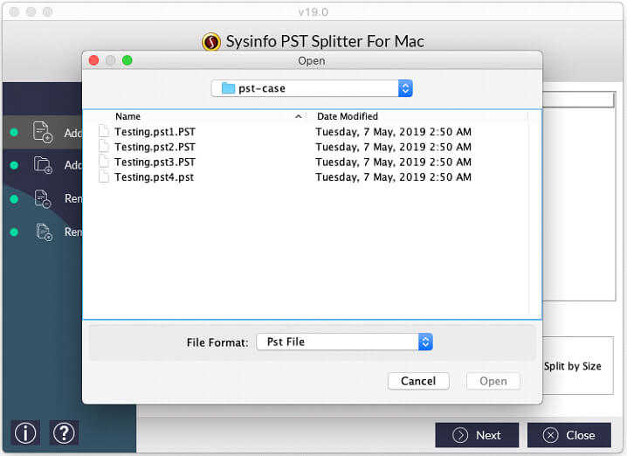Click the green zoom button of Open dialog
The width and height of the screenshot is (627, 456).
127,60
